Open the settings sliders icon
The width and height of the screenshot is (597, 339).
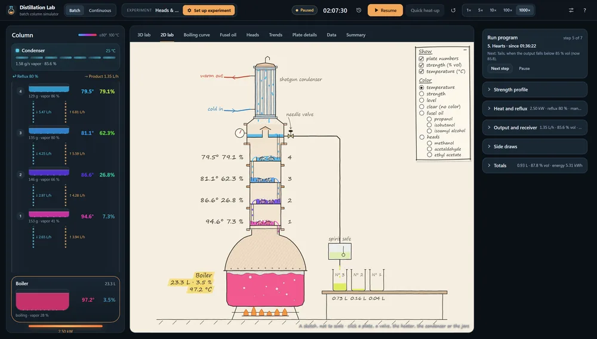[x=571, y=10]
